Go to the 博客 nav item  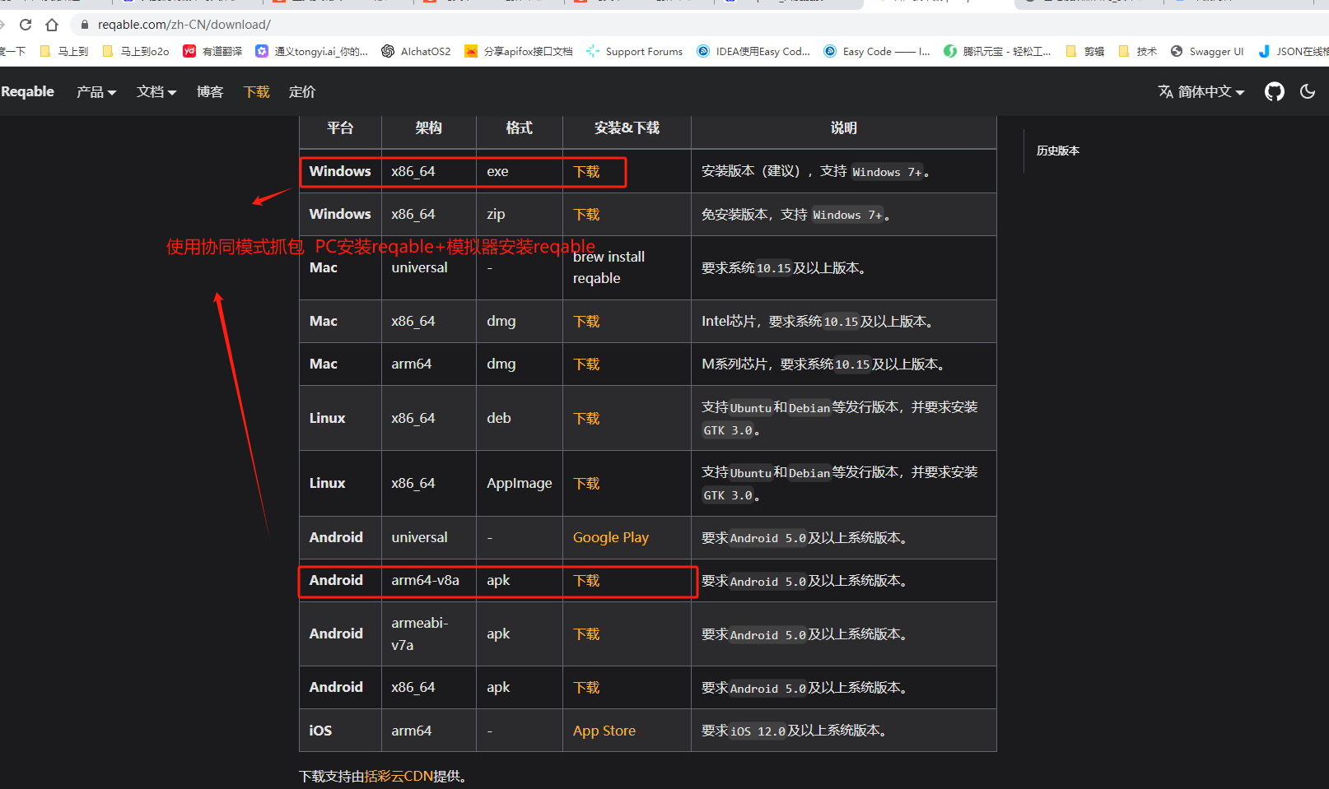(x=210, y=92)
